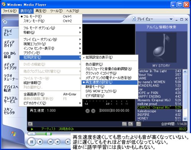Viewport: 191px width, 150px height.
Task: Click the mute speaker icon
Action: pos(68,142)
